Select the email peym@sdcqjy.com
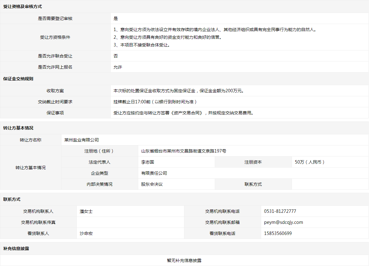369x266 pixels. coord(284,222)
